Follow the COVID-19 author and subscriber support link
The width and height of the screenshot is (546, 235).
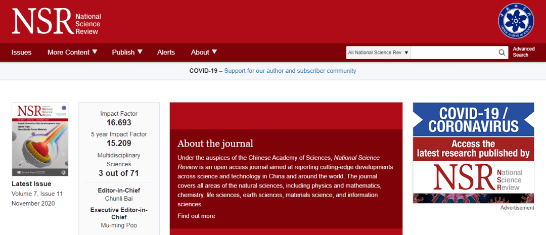(x=290, y=71)
